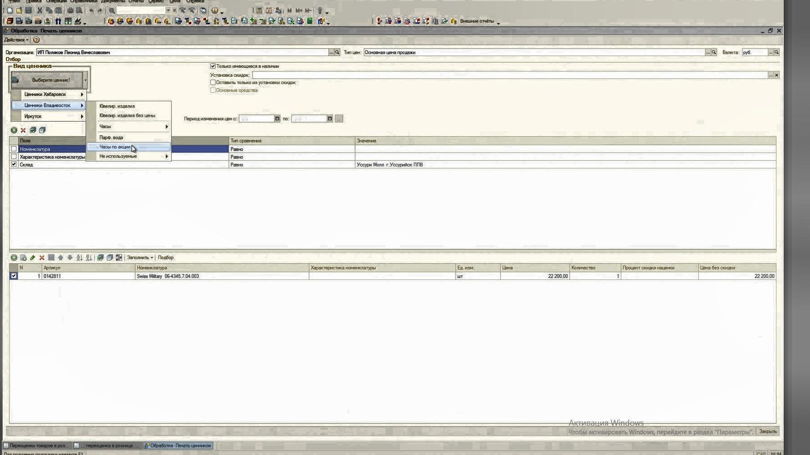Sort the goods table descending

pos(89,257)
